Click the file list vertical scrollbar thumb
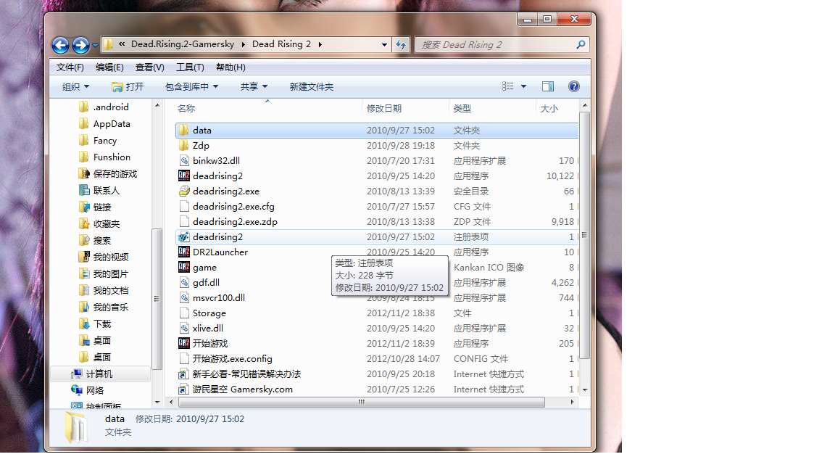Screen dimensions: 835x470 (584, 236)
